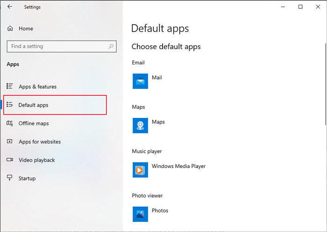The height and width of the screenshot is (232, 327).
Task: Click the Maps app tile icon
Action: 140,125
